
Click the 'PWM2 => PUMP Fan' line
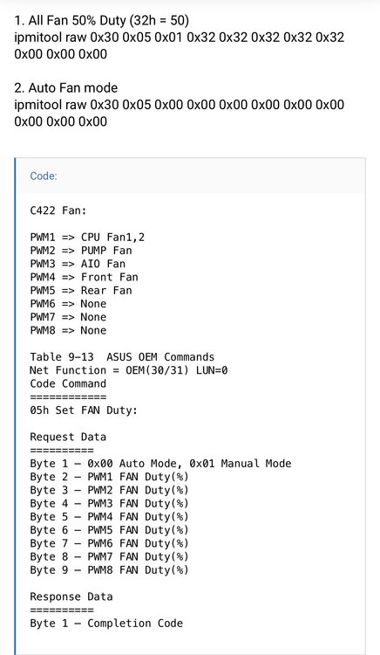coord(81,251)
